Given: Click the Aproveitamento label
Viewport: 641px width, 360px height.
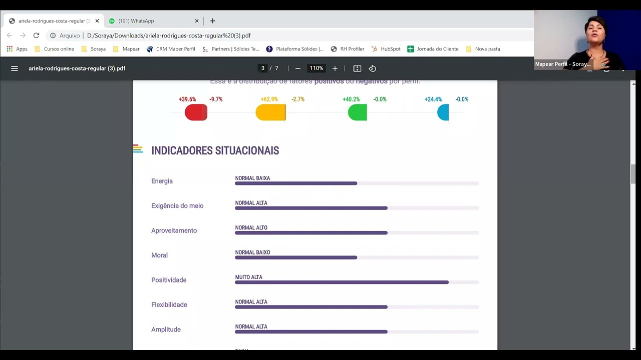Looking at the screenshot, I should point(174,230).
